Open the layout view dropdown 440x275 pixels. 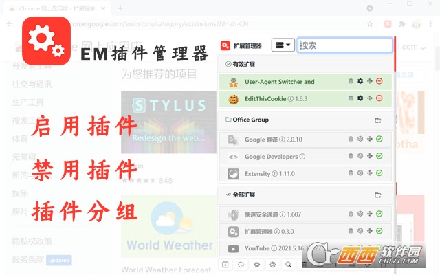coord(283,46)
